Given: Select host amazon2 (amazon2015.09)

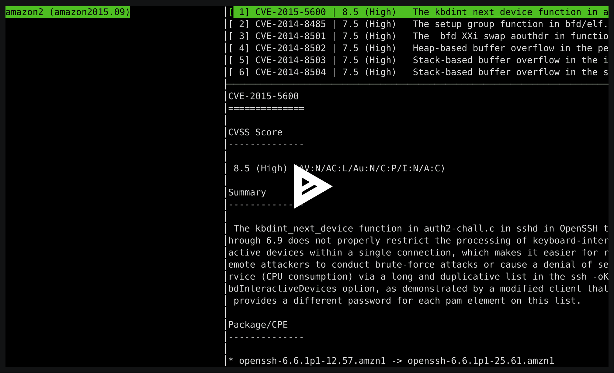Looking at the screenshot, I should tap(67, 12).
